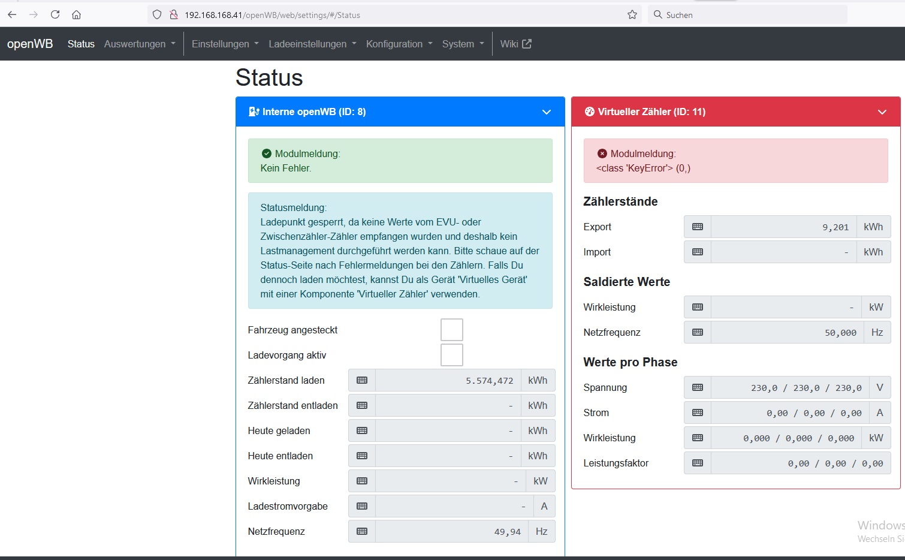The height and width of the screenshot is (560, 905).
Task: Open the Wiki link in navbar
Action: click(516, 44)
